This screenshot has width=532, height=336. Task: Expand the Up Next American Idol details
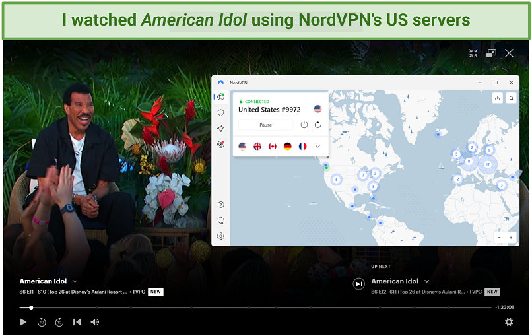point(427,281)
